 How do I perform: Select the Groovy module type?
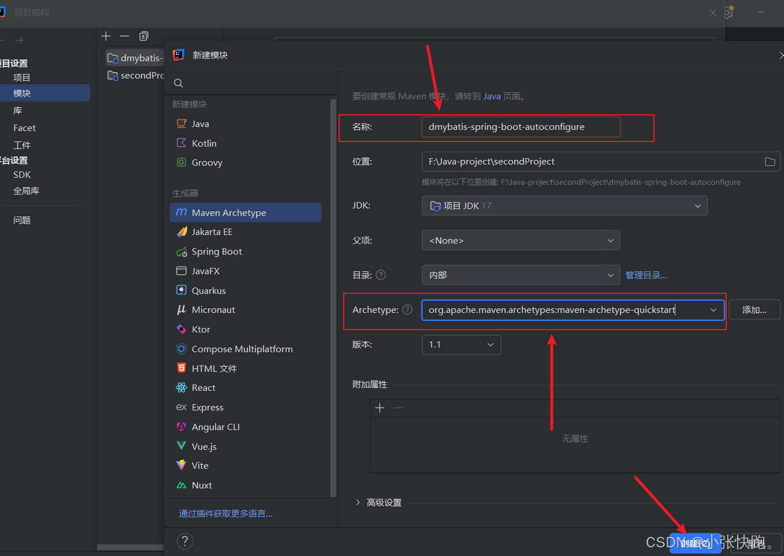246,162
